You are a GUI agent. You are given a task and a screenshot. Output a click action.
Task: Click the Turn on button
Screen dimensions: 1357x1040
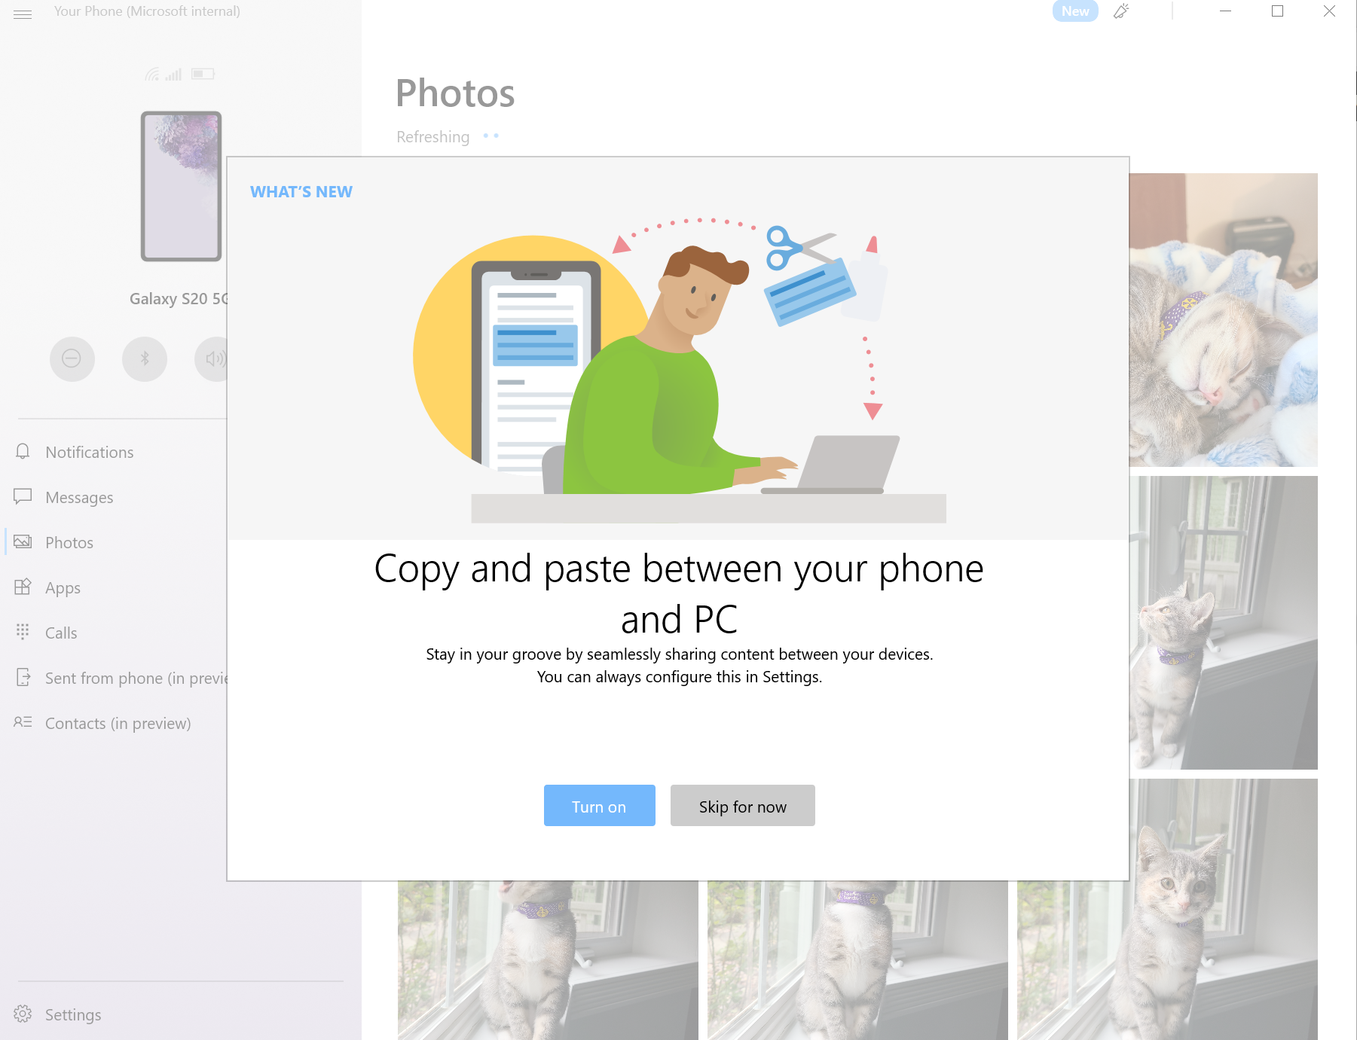tap(599, 806)
